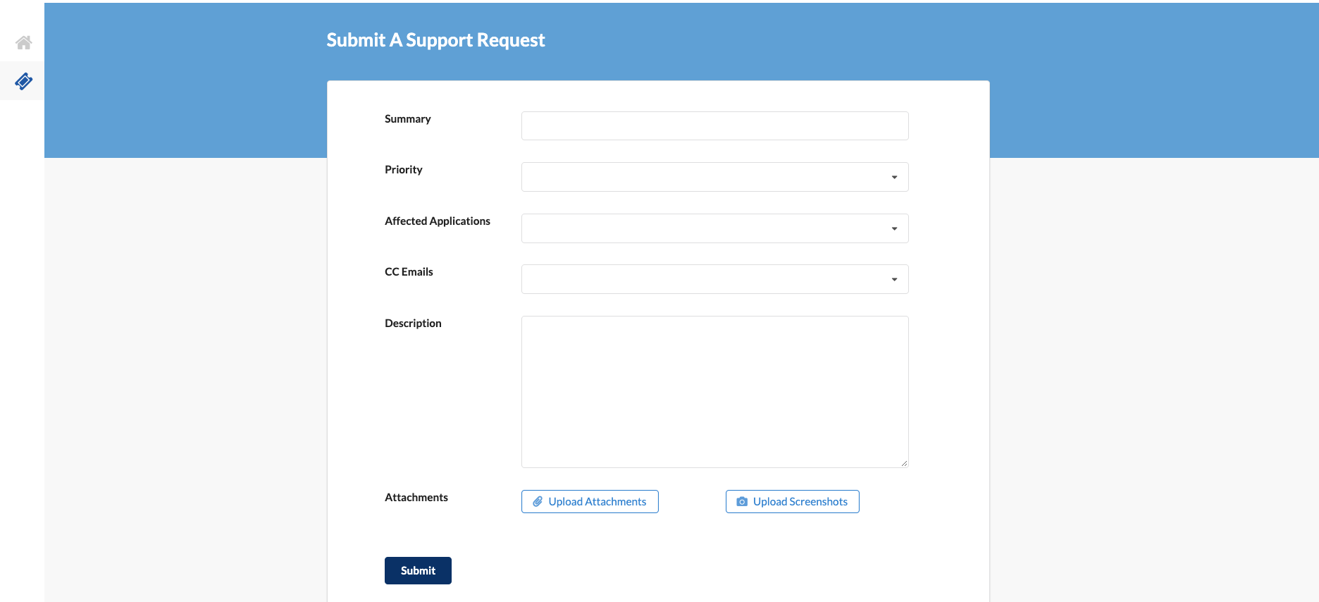Click the Summary field label
Screen dimensions: 1319x602
coord(407,118)
